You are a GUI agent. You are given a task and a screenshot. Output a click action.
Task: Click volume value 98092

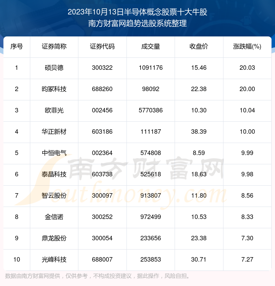(x=151, y=89)
